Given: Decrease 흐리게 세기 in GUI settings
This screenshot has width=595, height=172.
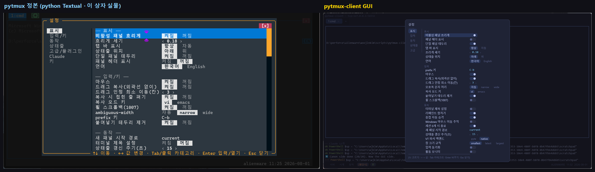Looking at the screenshot, I should (470, 52).
